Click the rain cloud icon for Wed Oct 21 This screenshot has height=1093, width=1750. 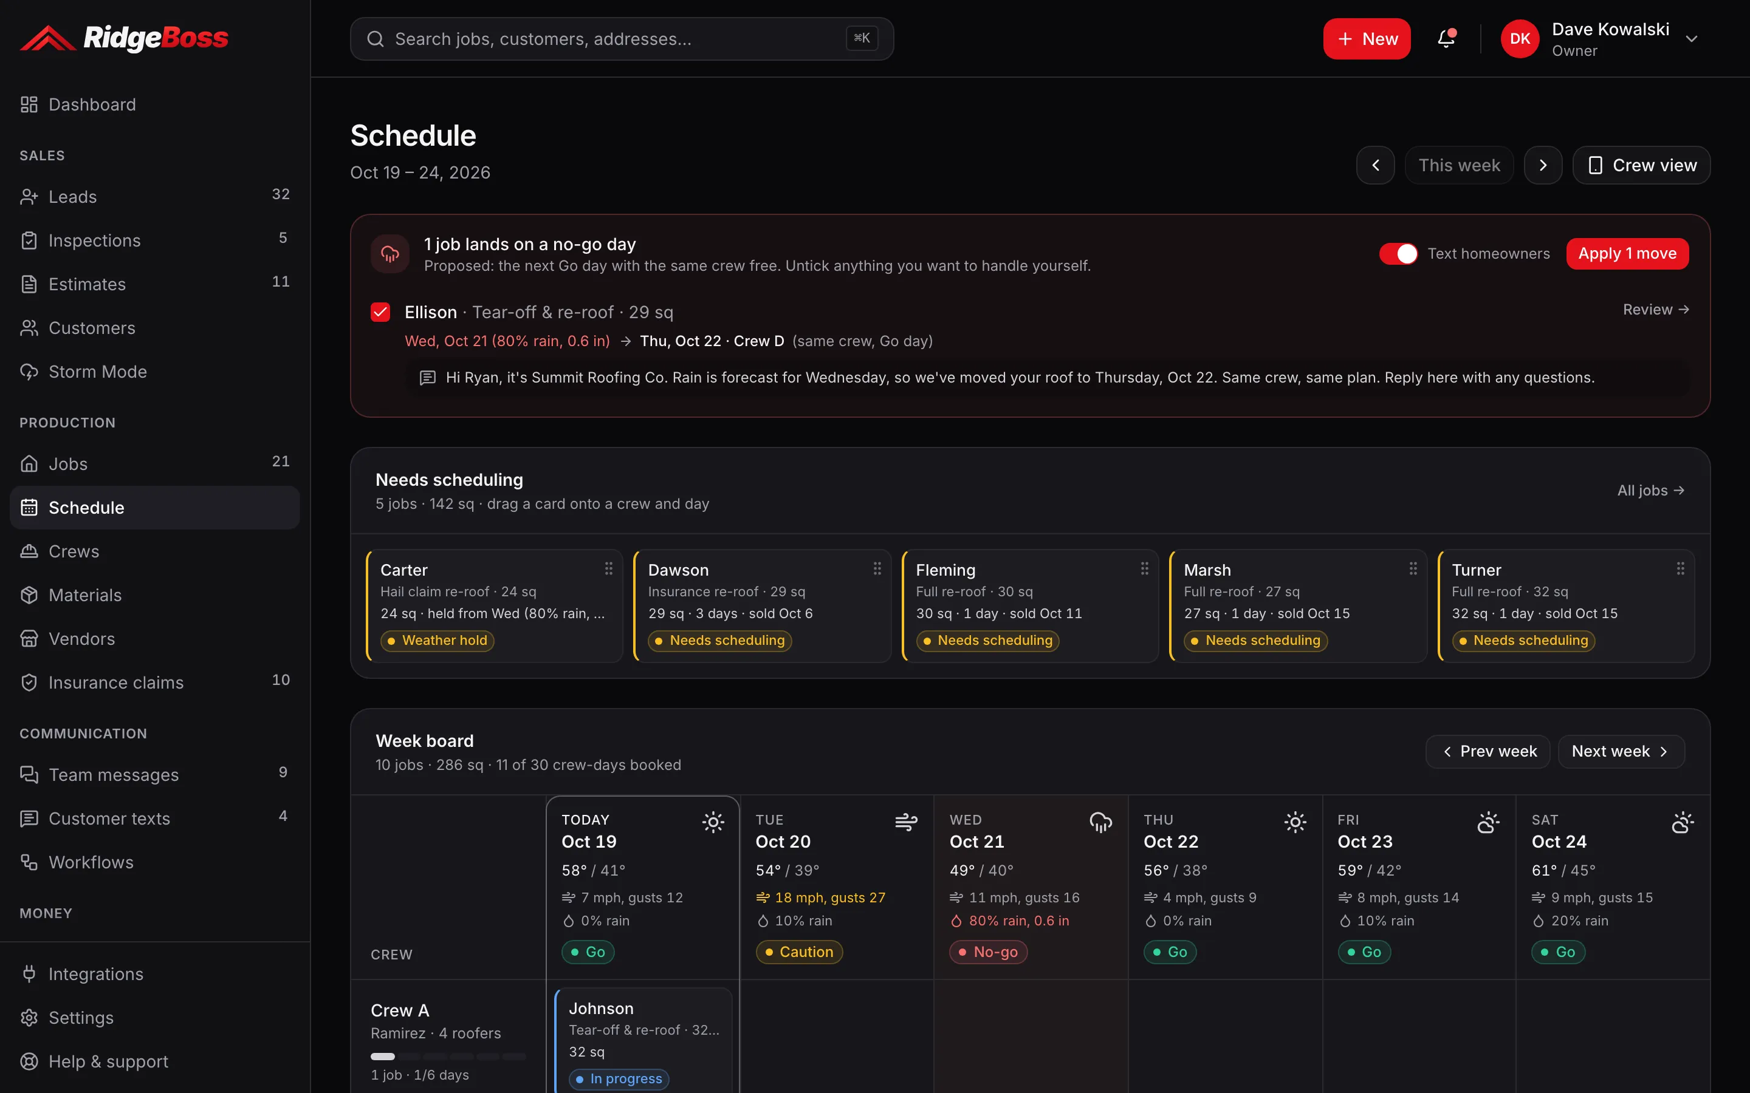(x=1100, y=822)
